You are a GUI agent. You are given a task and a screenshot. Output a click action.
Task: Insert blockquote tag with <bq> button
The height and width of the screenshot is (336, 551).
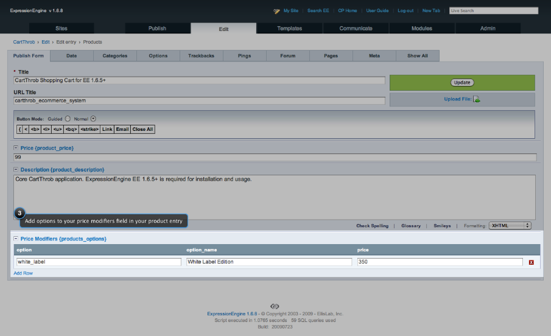click(x=71, y=129)
